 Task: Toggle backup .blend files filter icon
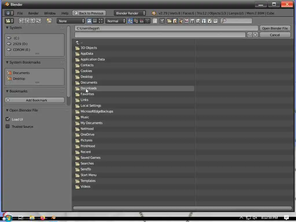(181, 21)
